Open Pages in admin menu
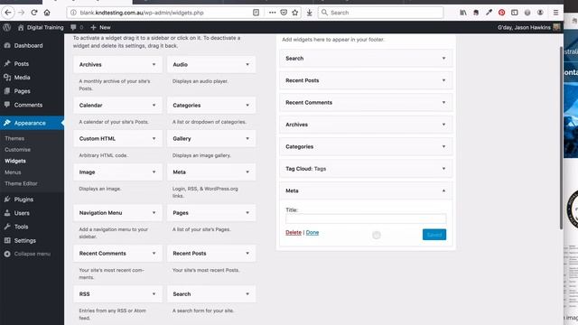The image size is (578, 325). coord(22,91)
